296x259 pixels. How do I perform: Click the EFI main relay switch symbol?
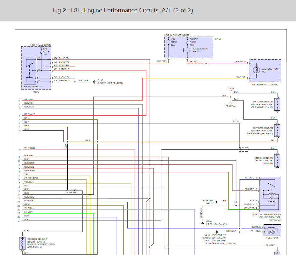(x=30, y=71)
